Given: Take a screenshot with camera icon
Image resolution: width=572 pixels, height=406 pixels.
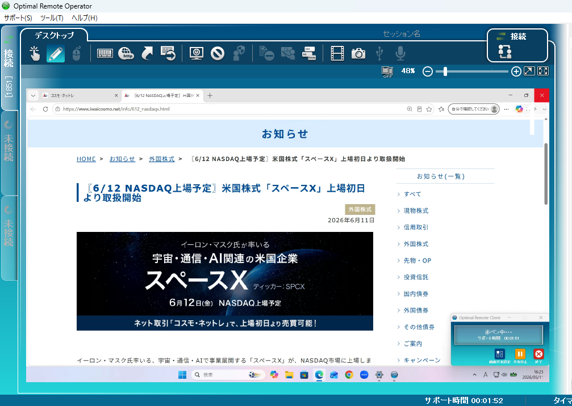Looking at the screenshot, I should [x=358, y=53].
